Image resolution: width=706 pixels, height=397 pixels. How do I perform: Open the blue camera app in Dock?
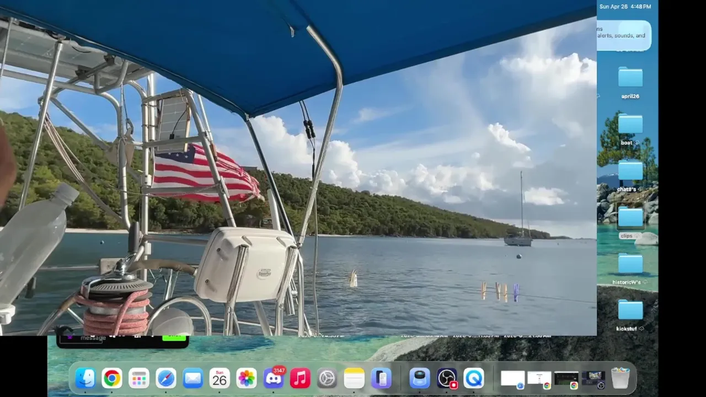click(420, 378)
